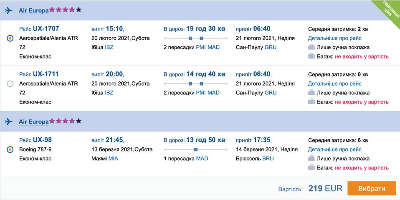Select the UX-1711 flight radio button
400x200 pixels.
10,84
